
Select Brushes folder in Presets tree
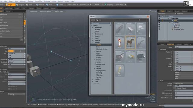point(97,30)
